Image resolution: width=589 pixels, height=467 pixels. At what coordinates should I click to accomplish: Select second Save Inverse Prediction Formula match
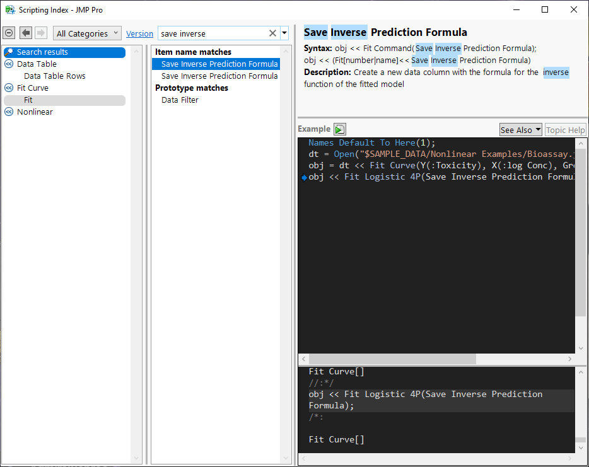219,76
